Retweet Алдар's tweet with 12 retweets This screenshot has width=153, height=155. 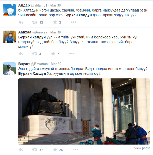point(34,22)
